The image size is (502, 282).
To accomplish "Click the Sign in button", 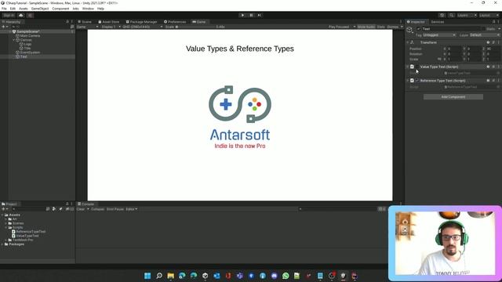I will (x=9, y=16).
